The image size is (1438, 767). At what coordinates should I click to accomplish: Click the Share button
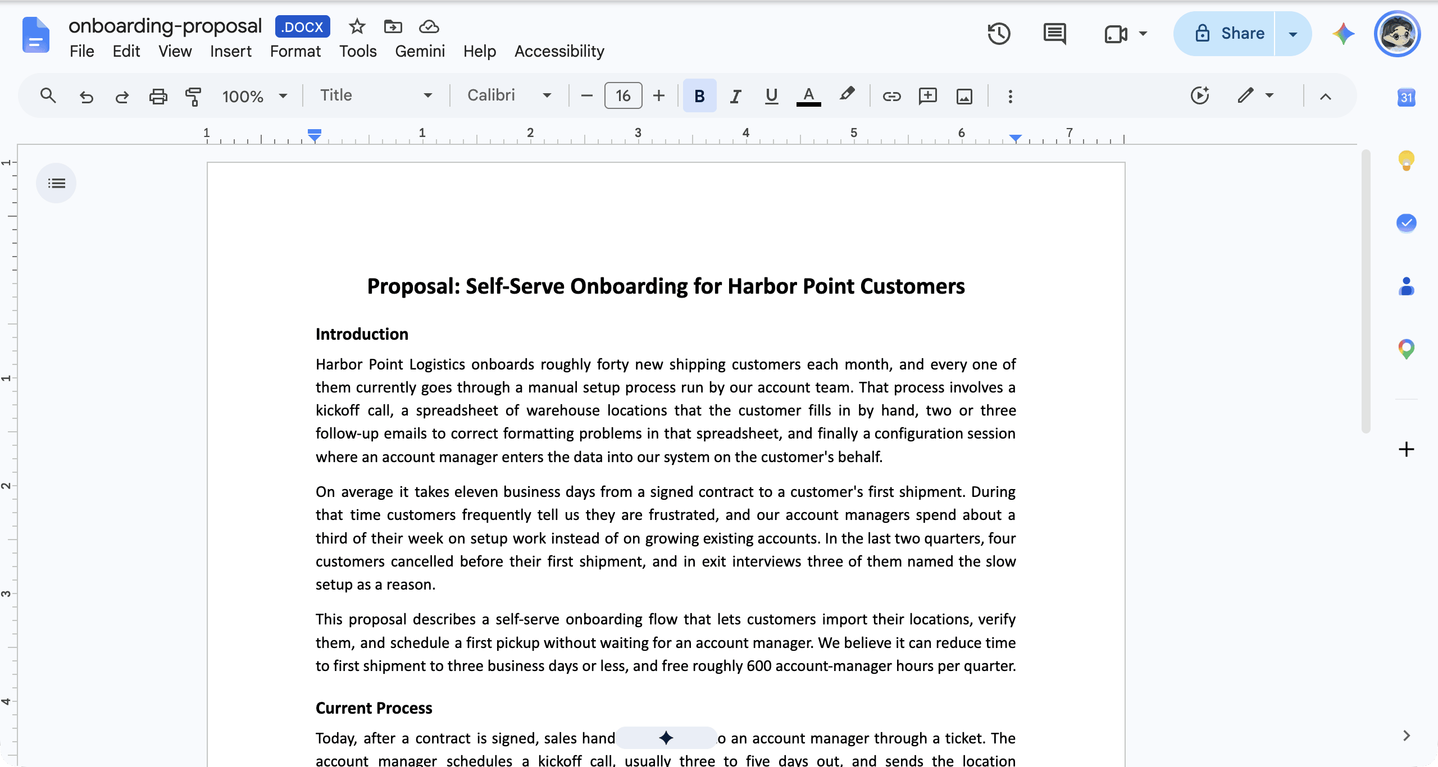tap(1225, 34)
